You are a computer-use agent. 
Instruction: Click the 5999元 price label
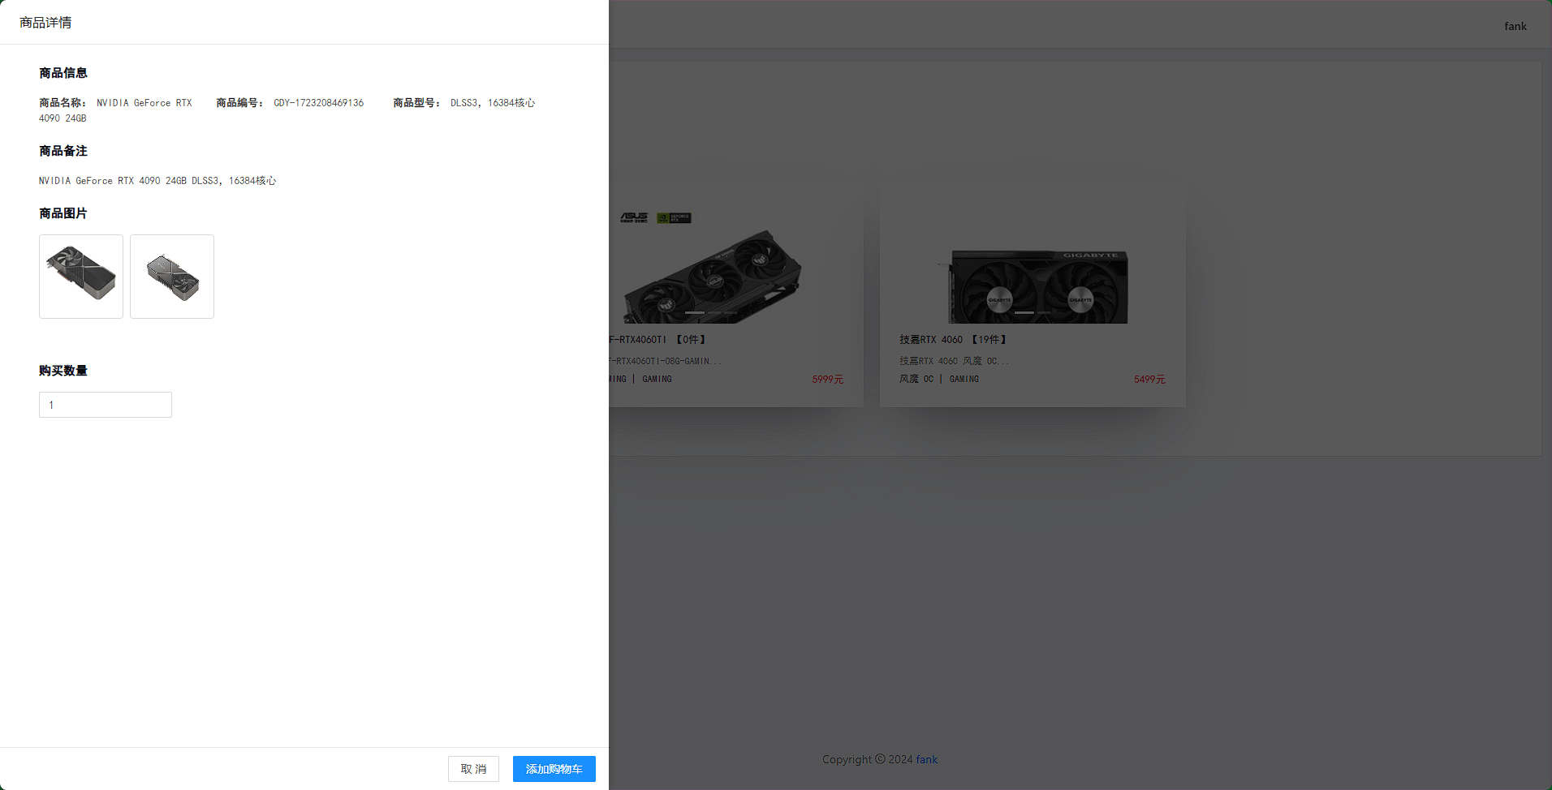pyautogui.click(x=828, y=379)
